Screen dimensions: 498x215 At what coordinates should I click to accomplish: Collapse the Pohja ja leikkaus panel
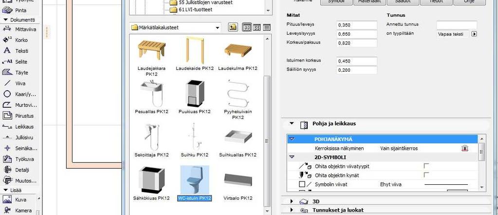[x=292, y=124]
